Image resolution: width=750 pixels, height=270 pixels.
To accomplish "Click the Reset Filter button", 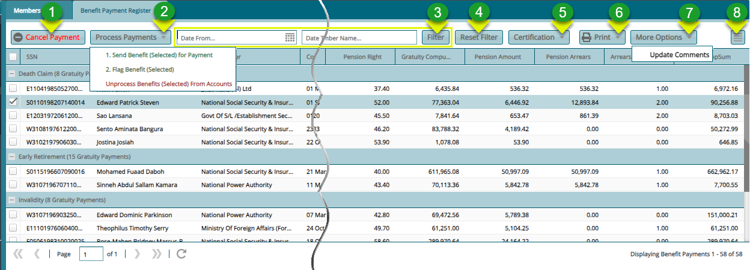I will (x=479, y=37).
